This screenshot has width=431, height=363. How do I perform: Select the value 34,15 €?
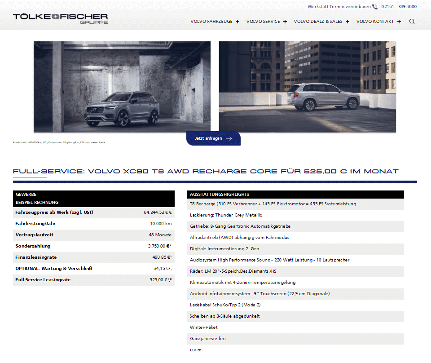[163, 269]
